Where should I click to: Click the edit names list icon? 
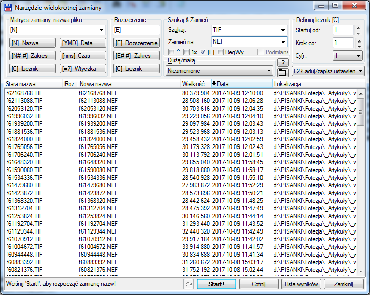(282, 72)
